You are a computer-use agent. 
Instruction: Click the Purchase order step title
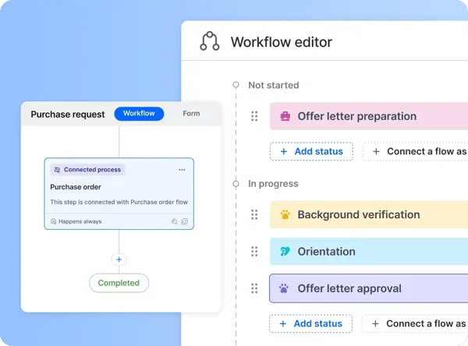pos(76,187)
